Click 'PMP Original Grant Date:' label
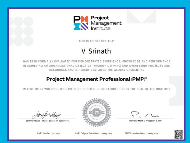 tap(87, 133)
